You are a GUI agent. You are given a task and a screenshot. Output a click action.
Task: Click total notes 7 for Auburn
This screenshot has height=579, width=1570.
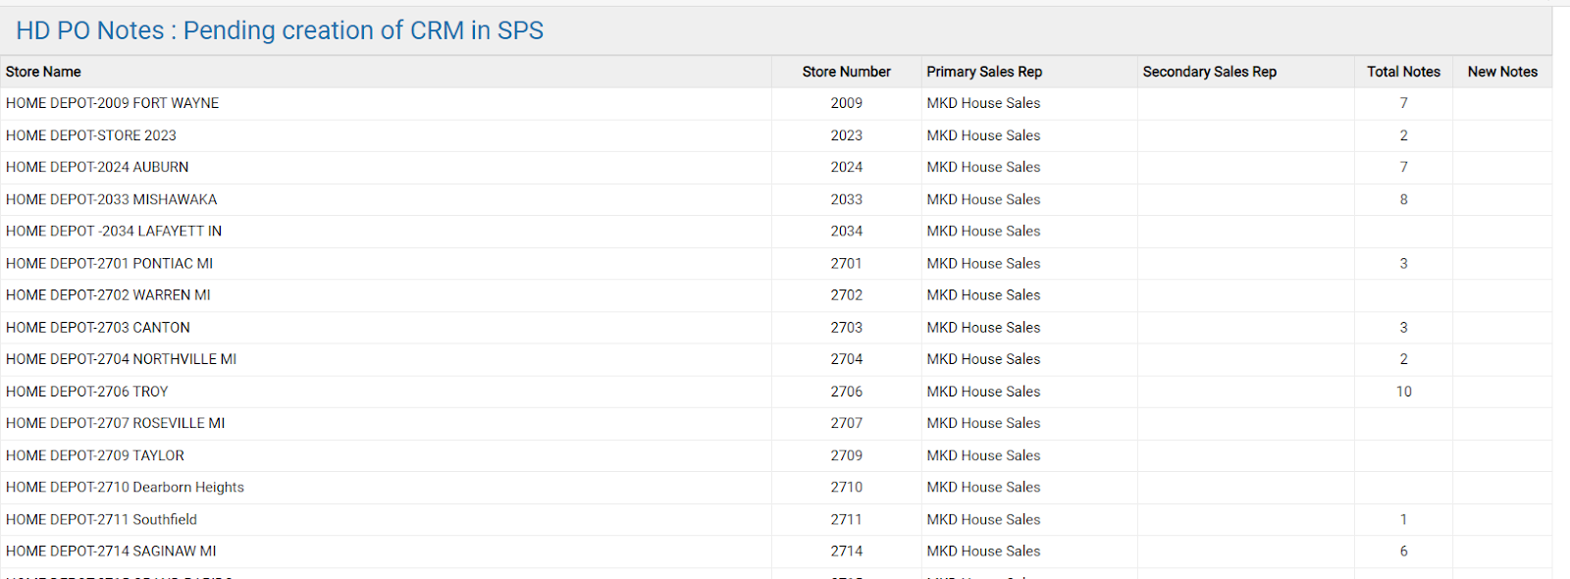tap(1403, 167)
